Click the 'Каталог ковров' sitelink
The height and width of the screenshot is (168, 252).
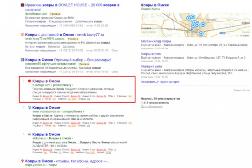coord(35,47)
